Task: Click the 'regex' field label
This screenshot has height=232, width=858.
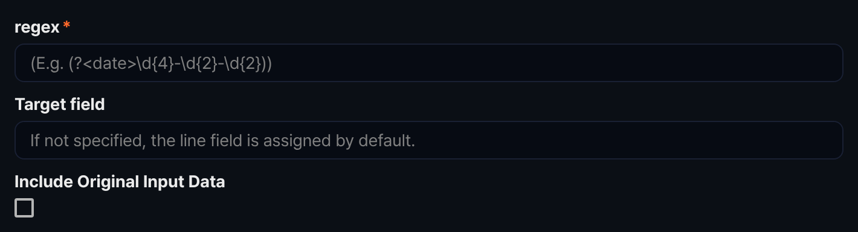Action: pos(37,28)
